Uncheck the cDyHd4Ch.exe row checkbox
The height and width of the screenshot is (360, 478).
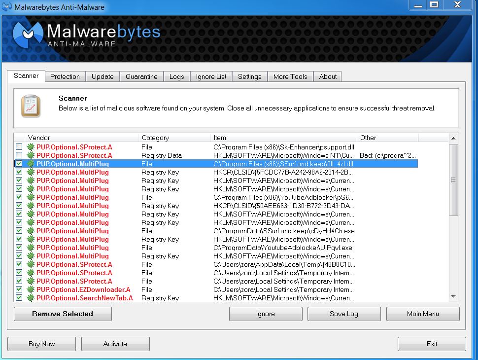point(19,231)
